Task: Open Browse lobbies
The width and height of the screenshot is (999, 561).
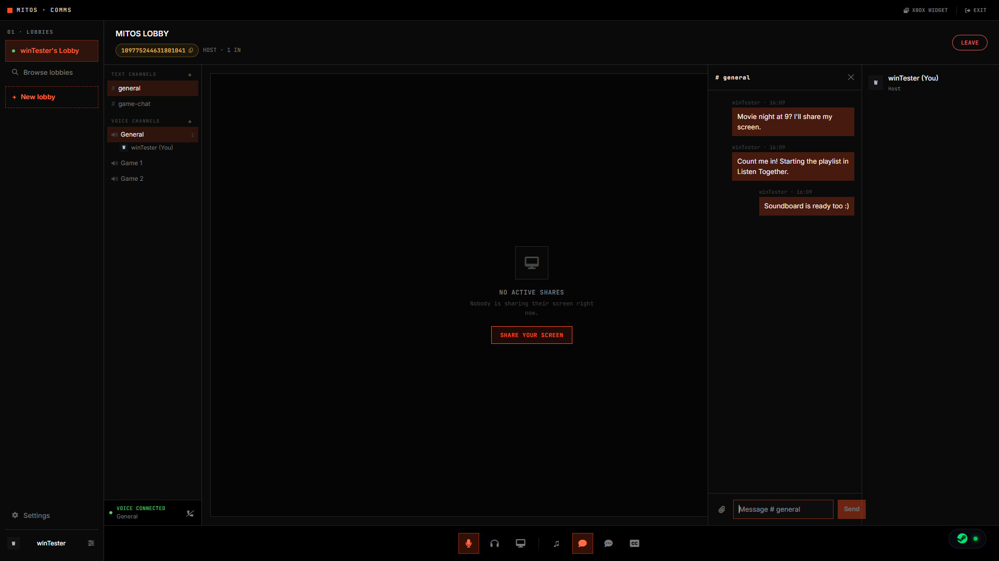Action: tap(52, 72)
